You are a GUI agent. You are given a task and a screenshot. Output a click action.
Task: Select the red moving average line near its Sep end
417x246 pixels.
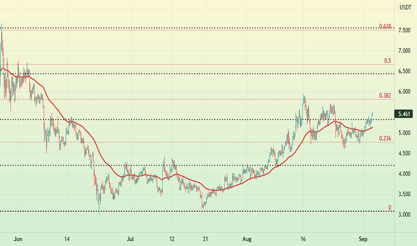pyautogui.click(x=368, y=129)
